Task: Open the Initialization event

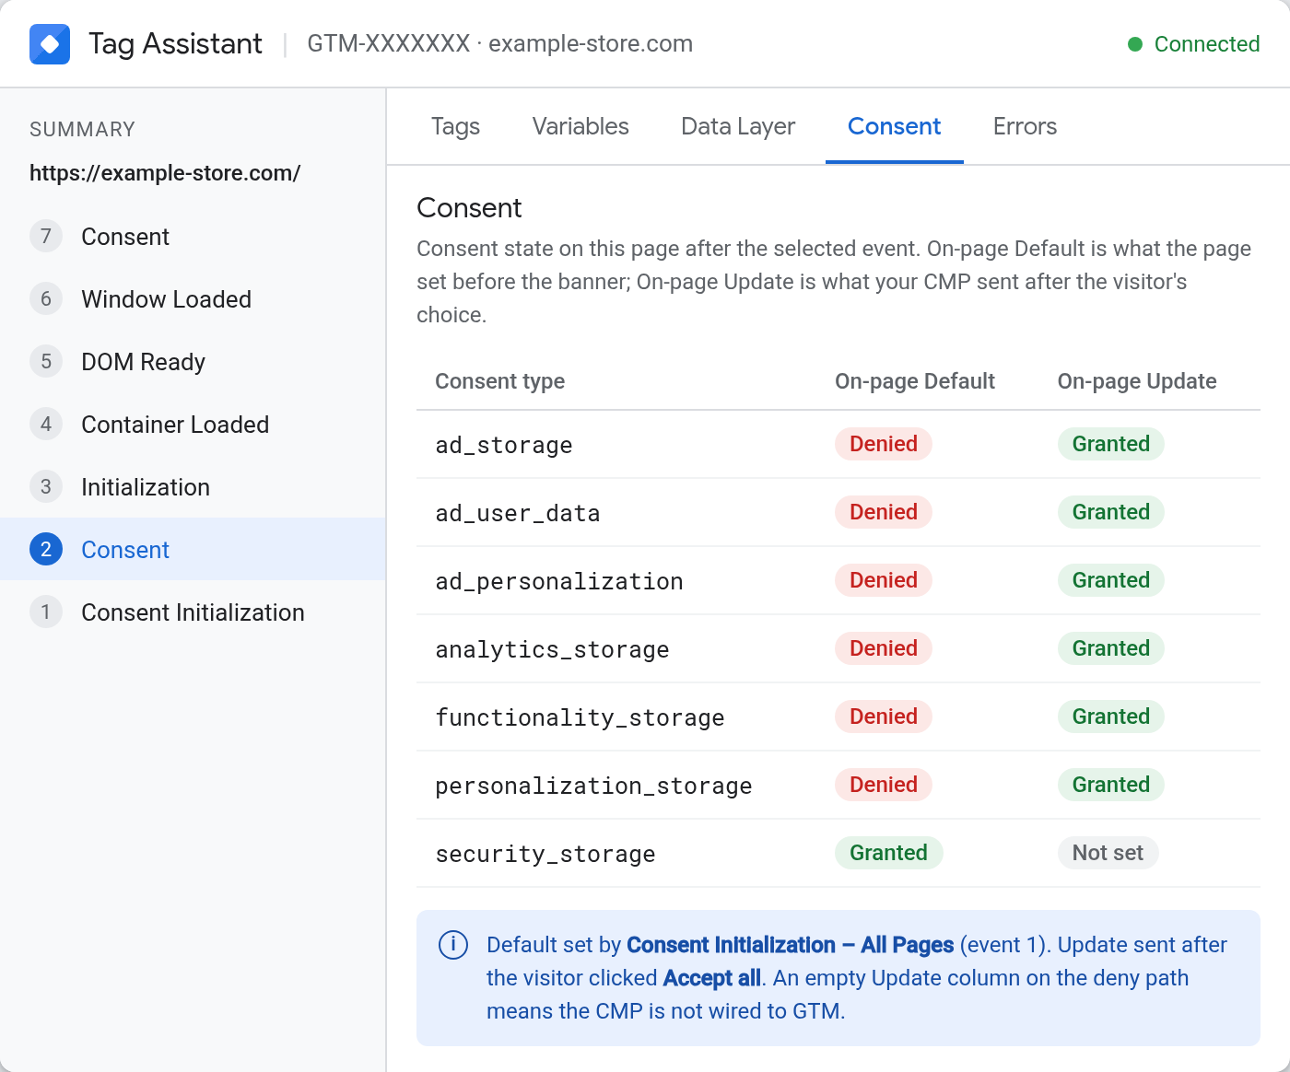Action: pyautogui.click(x=193, y=486)
